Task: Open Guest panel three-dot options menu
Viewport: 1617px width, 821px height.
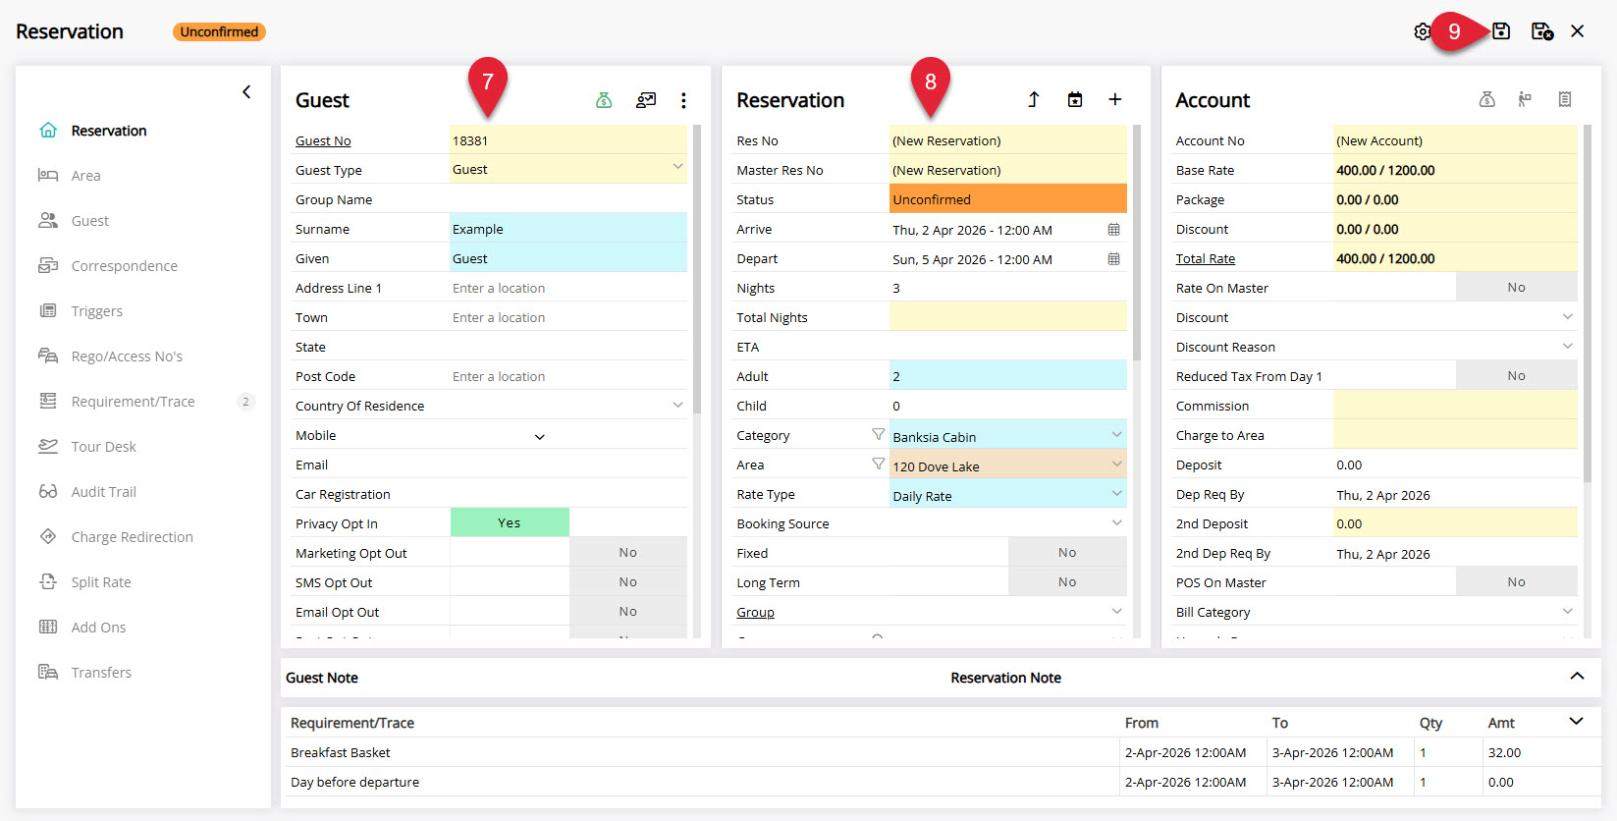Action: pyautogui.click(x=683, y=100)
